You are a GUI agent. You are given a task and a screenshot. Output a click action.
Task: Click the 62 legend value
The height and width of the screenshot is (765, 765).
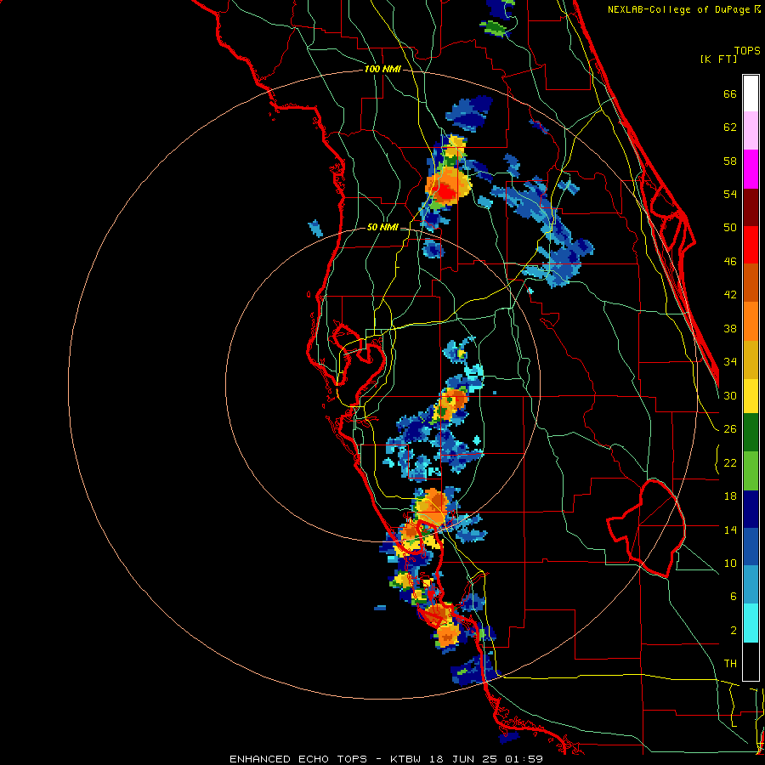click(730, 127)
